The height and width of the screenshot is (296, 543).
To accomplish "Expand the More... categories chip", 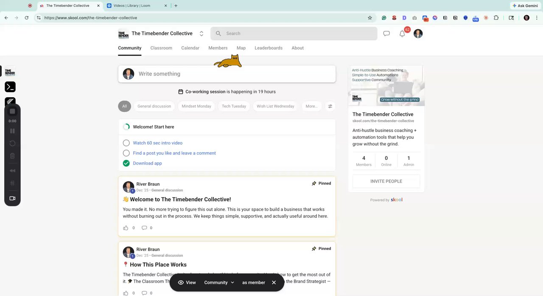I will [311, 106].
